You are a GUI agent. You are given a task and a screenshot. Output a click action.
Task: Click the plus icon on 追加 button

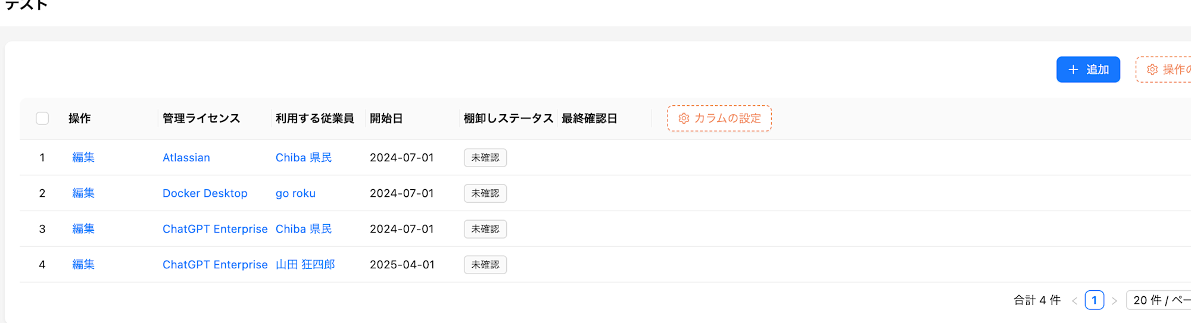1073,70
